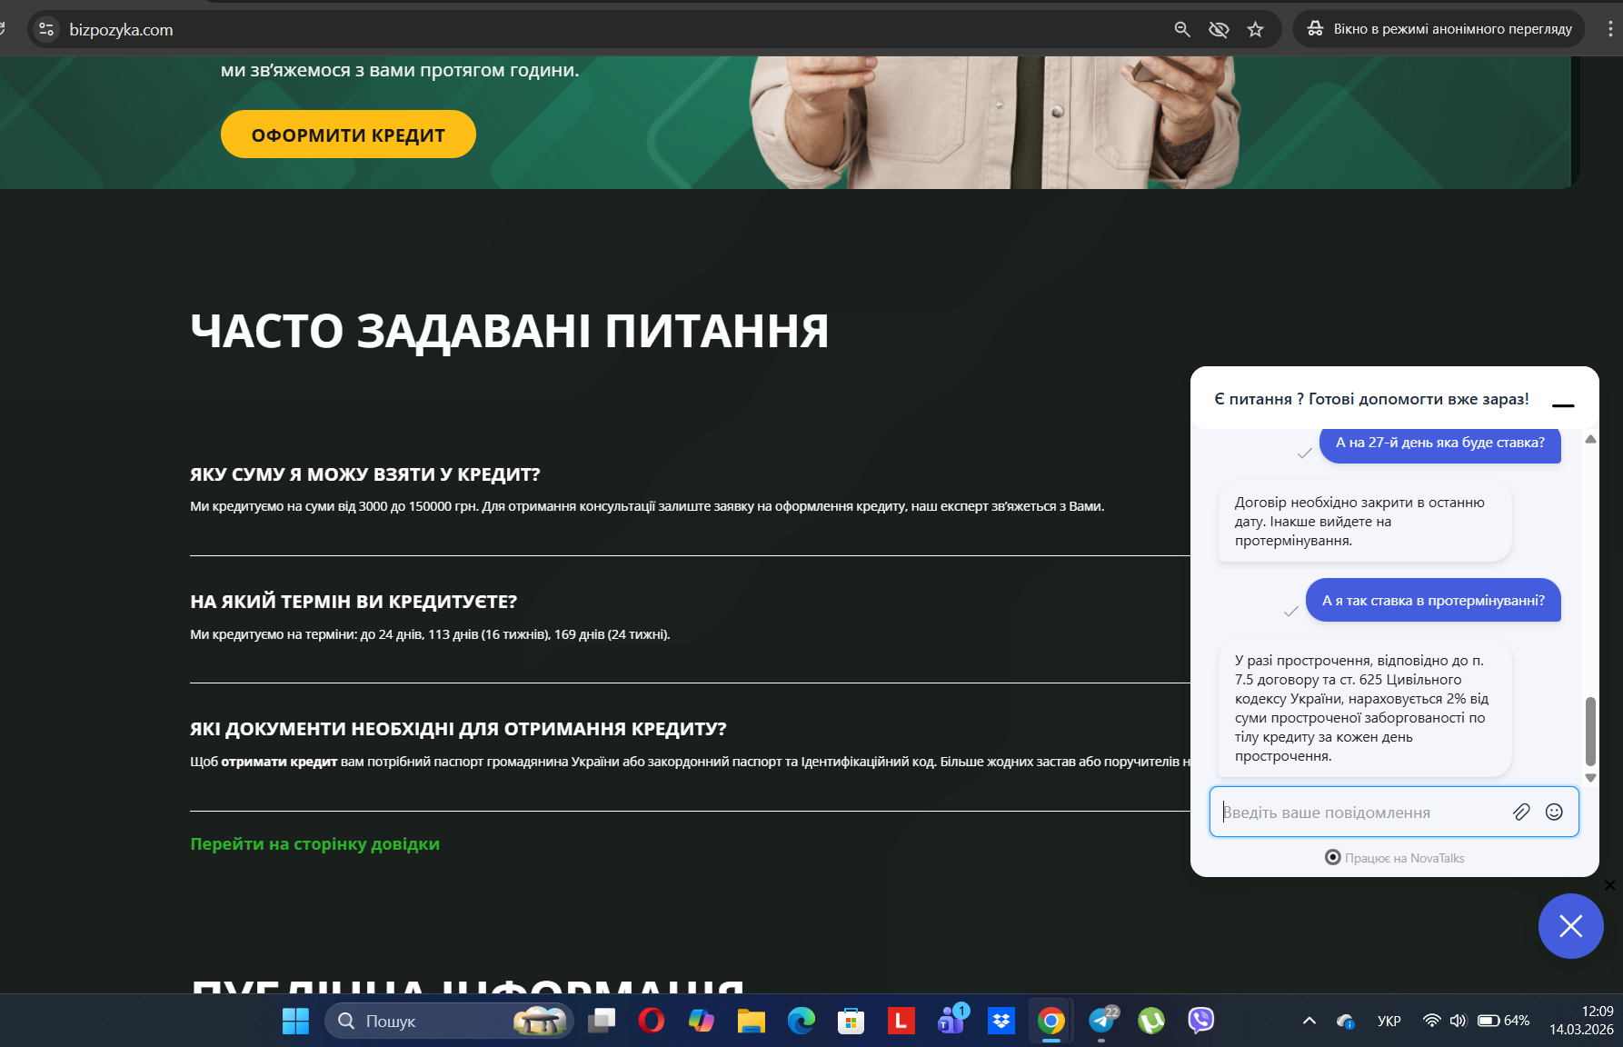
Task: Click the chat scrollbar down arrow
Action: (1590, 778)
